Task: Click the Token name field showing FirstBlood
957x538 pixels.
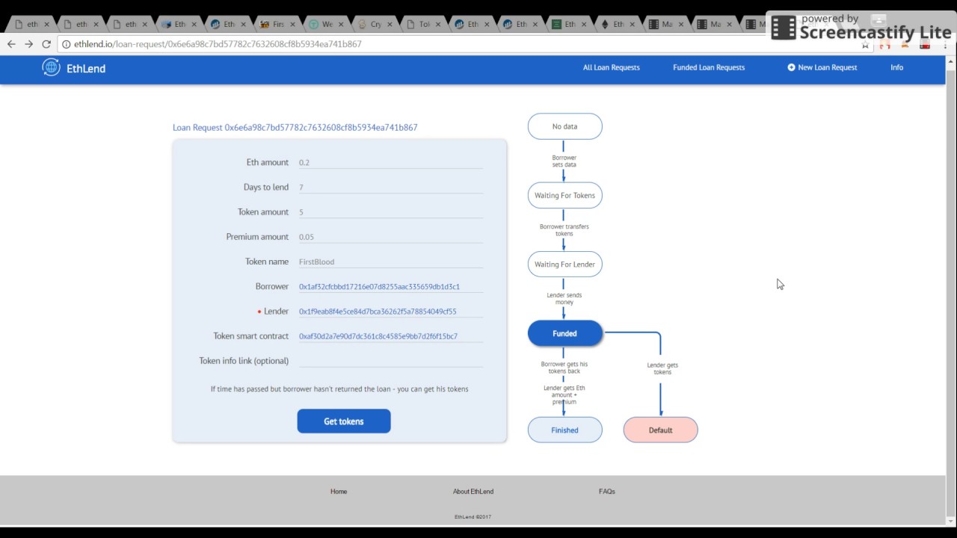Action: point(390,262)
